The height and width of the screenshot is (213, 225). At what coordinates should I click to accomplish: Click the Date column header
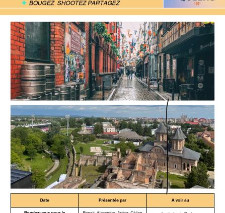(45, 200)
